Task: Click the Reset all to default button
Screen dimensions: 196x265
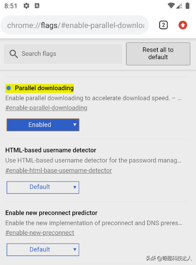Action: [158, 53]
